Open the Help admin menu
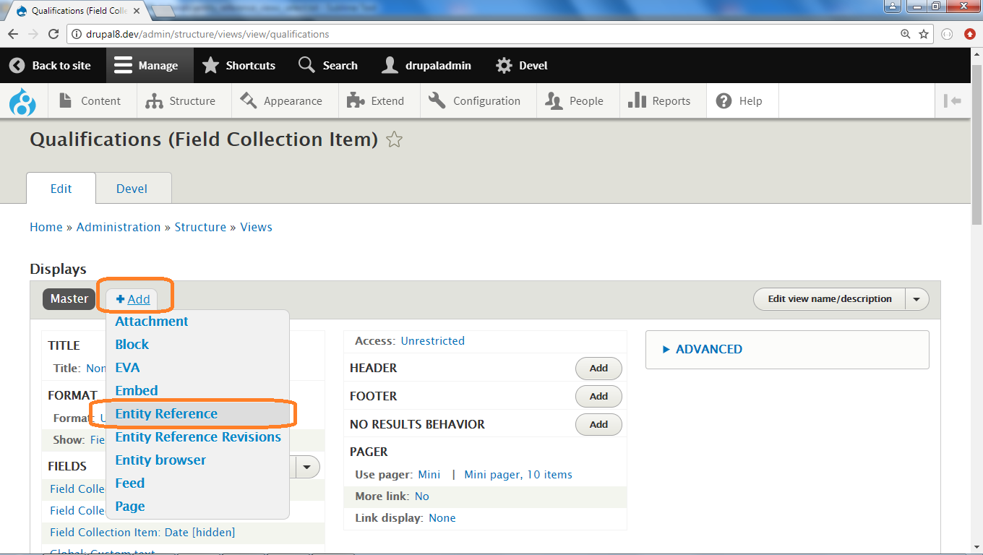 click(742, 101)
